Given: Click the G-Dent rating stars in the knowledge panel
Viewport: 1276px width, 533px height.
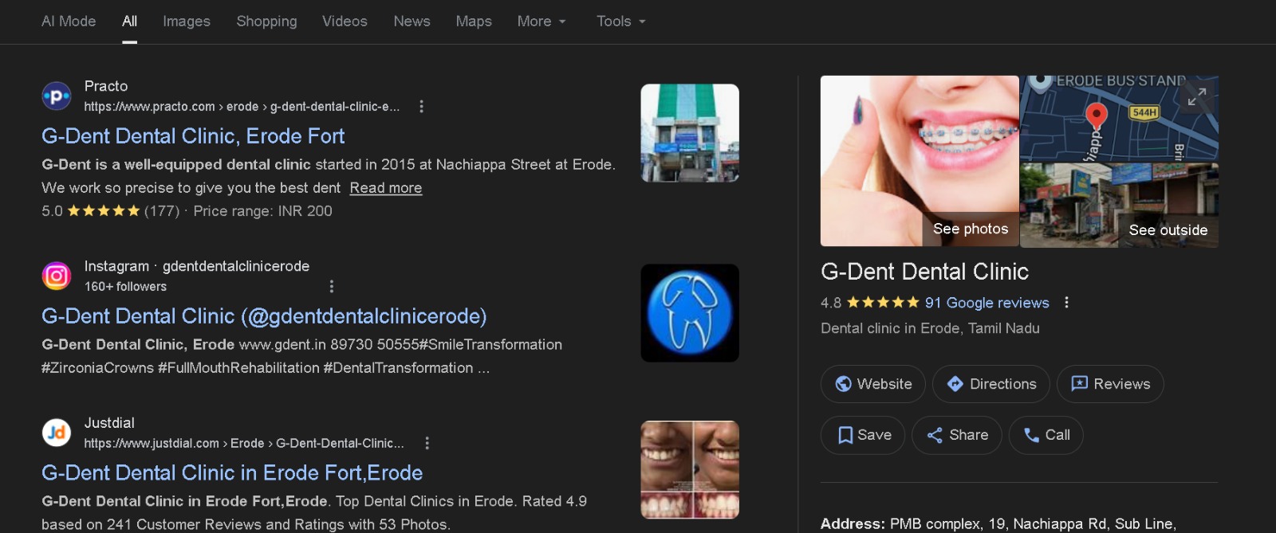Looking at the screenshot, I should click(x=883, y=303).
